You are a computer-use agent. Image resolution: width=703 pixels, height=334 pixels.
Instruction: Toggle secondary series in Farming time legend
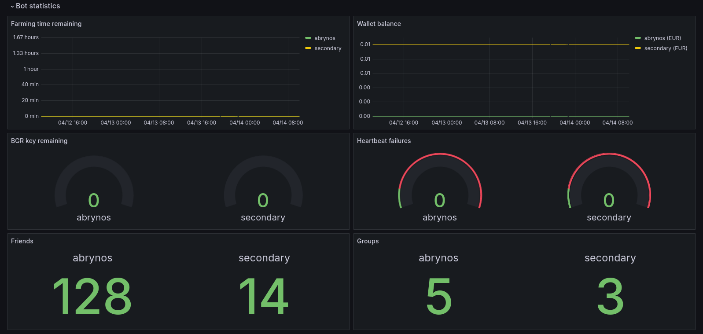328,48
